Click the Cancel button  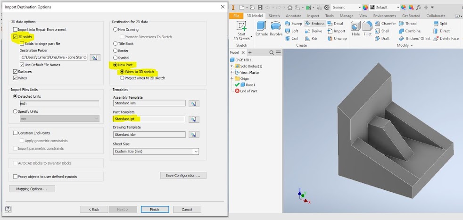(x=187, y=209)
